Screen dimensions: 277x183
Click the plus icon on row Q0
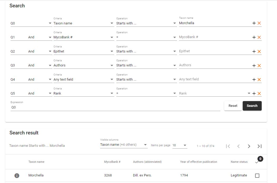(x=254, y=23)
